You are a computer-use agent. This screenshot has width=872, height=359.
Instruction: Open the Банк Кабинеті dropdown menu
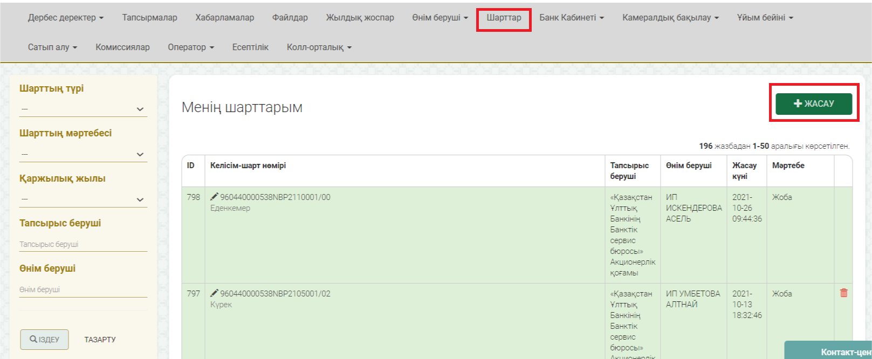(571, 18)
